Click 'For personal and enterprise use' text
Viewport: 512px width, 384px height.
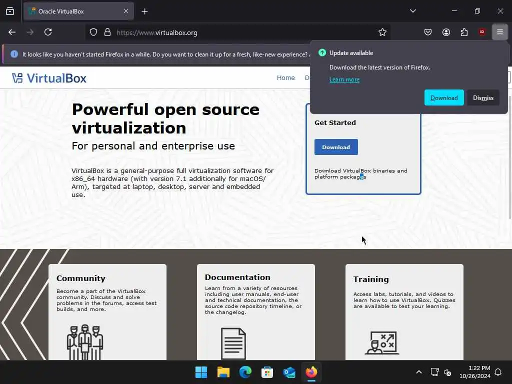coord(153,146)
